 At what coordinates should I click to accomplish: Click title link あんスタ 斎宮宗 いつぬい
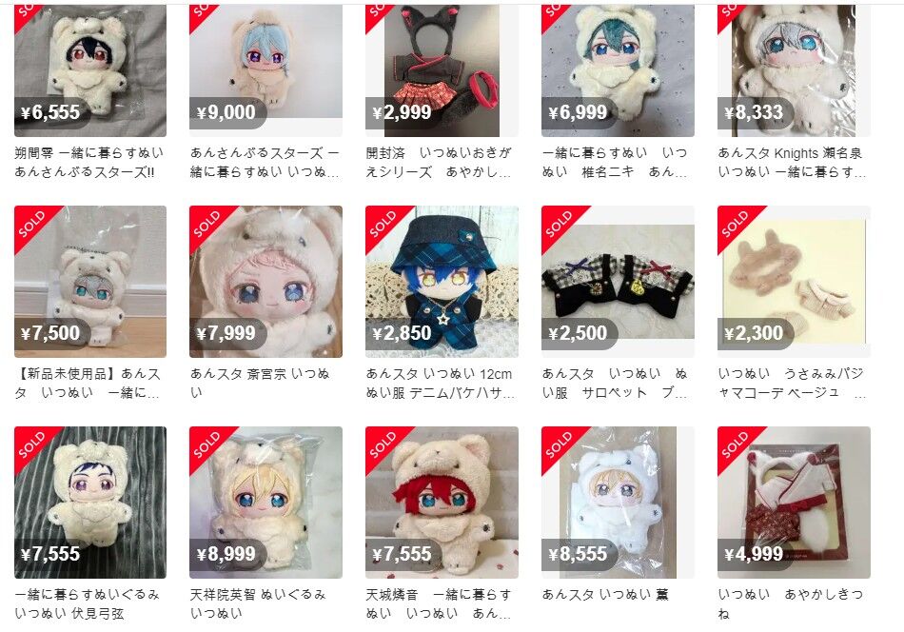(x=260, y=383)
